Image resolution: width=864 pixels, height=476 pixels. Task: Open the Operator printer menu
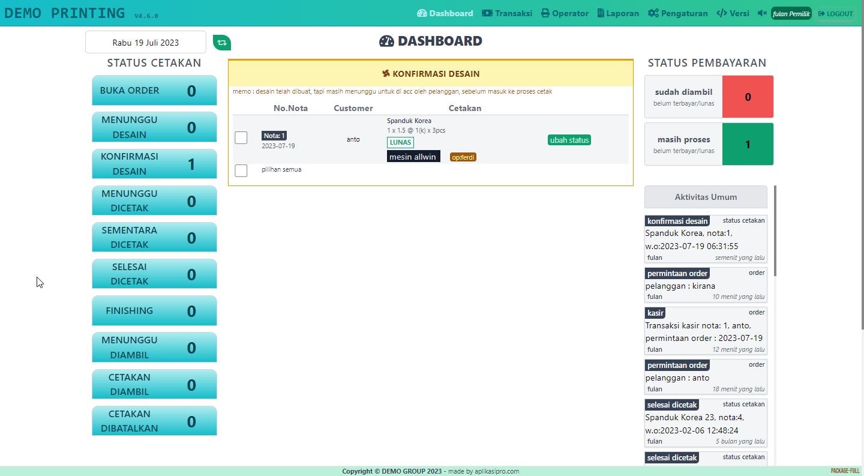point(565,13)
